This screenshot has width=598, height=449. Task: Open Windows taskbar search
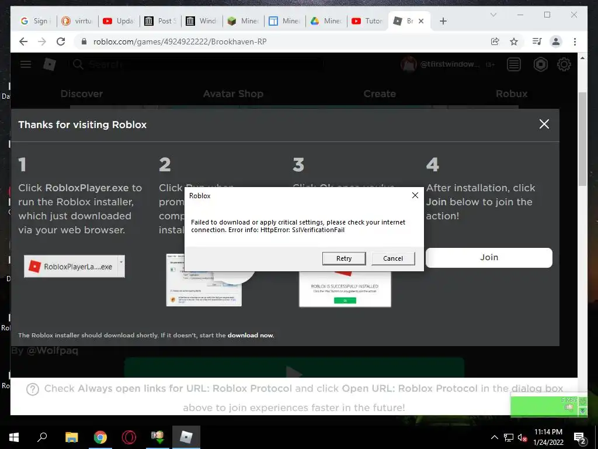[x=42, y=437]
